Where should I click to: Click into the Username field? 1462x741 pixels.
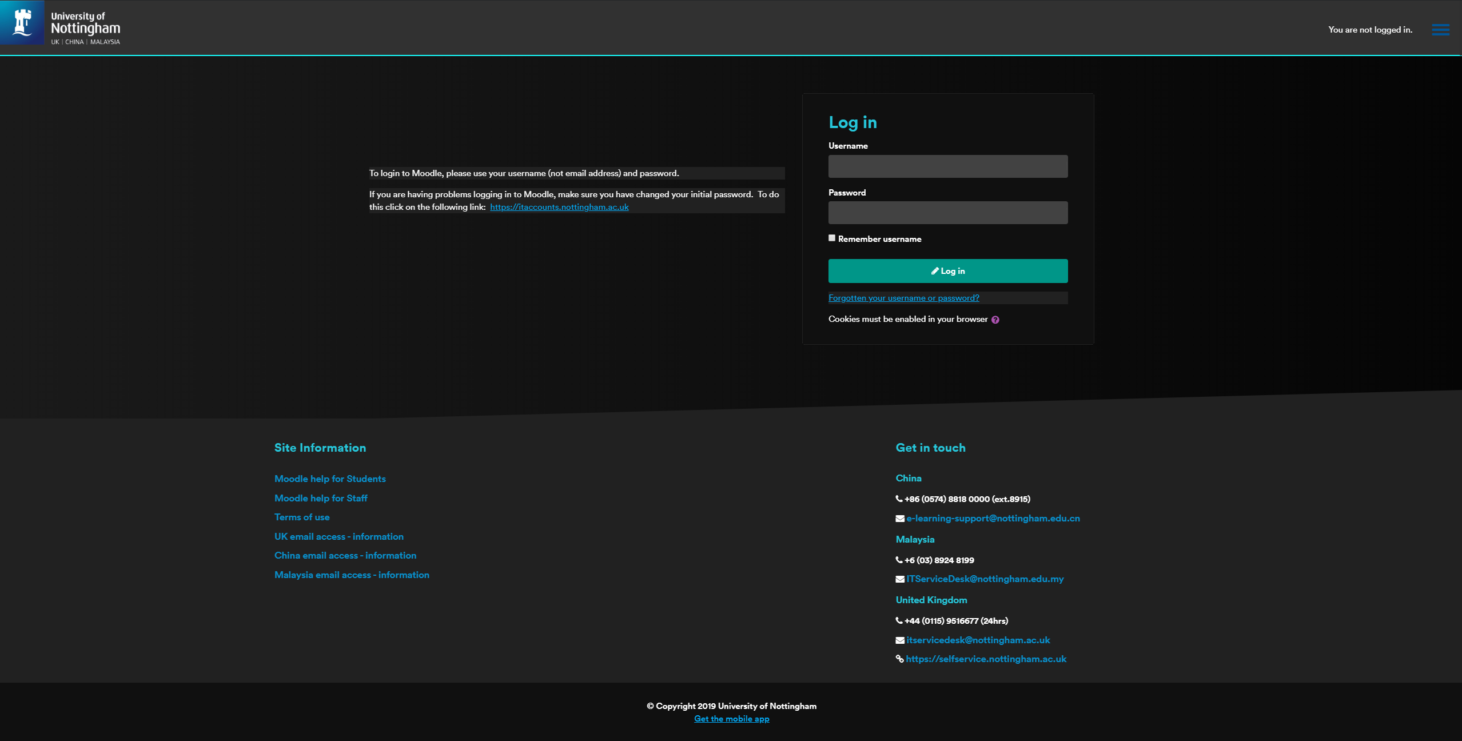click(x=947, y=166)
